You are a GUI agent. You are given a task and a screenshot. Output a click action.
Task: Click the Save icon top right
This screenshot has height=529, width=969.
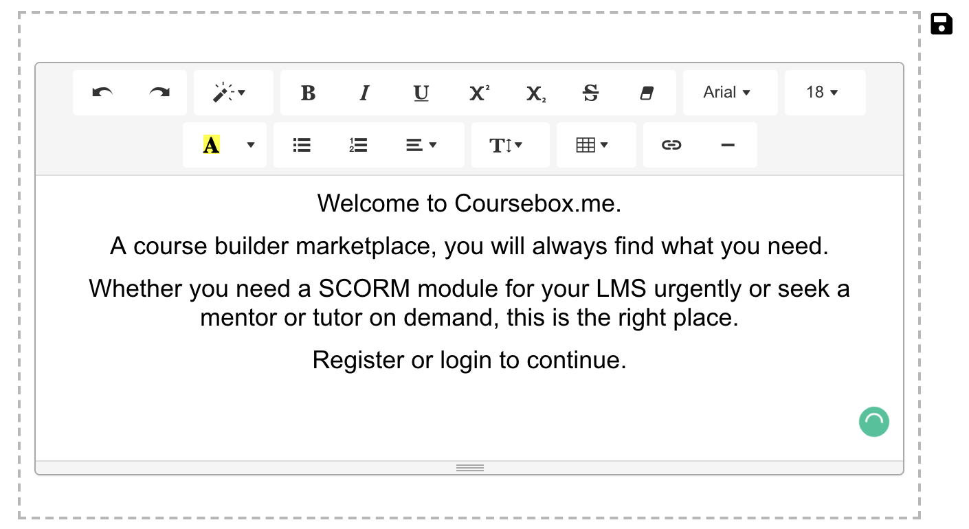(941, 24)
